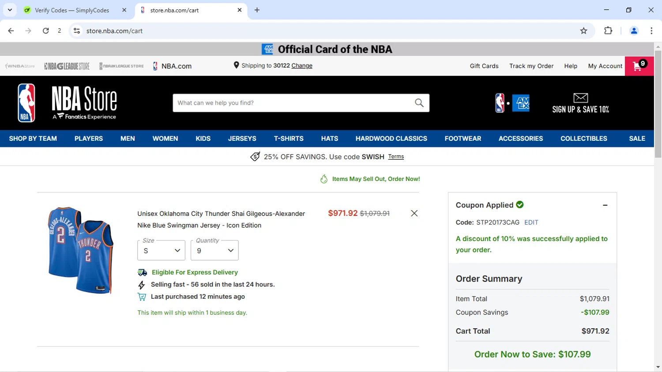
Task: Open My Account link
Action: coord(605,66)
